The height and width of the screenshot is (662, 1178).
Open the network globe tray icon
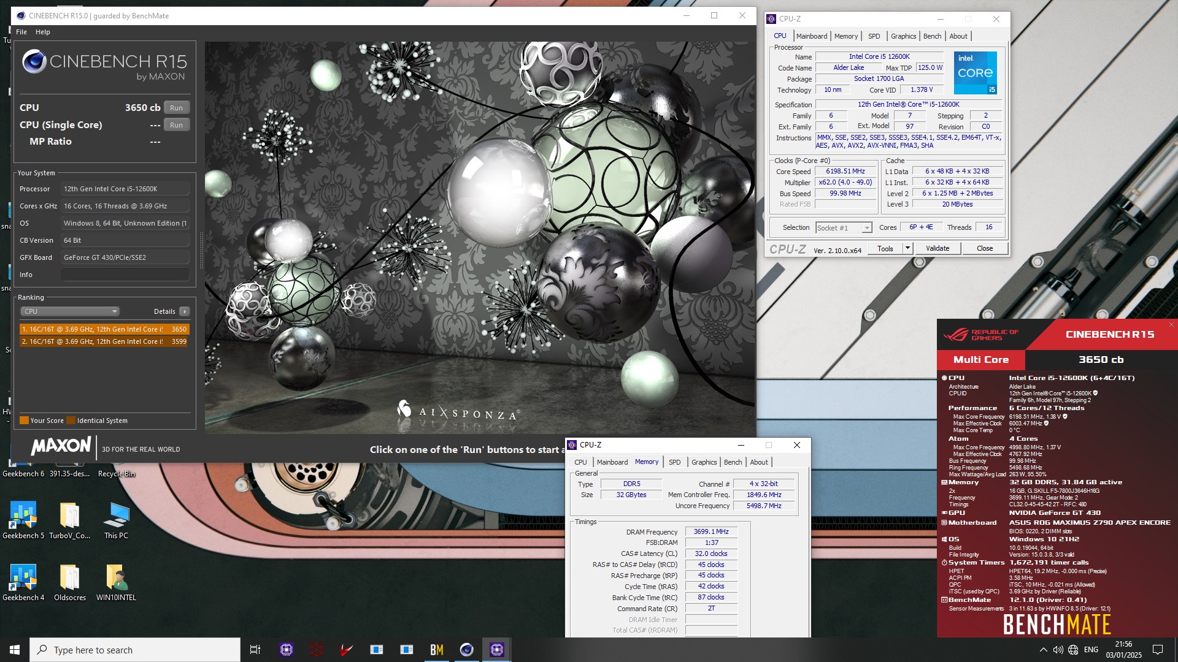pyautogui.click(x=1073, y=650)
